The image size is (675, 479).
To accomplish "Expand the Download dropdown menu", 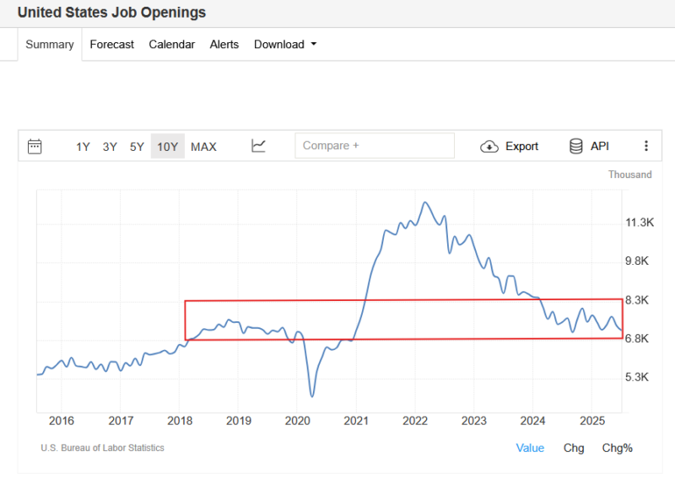I will 285,45.
